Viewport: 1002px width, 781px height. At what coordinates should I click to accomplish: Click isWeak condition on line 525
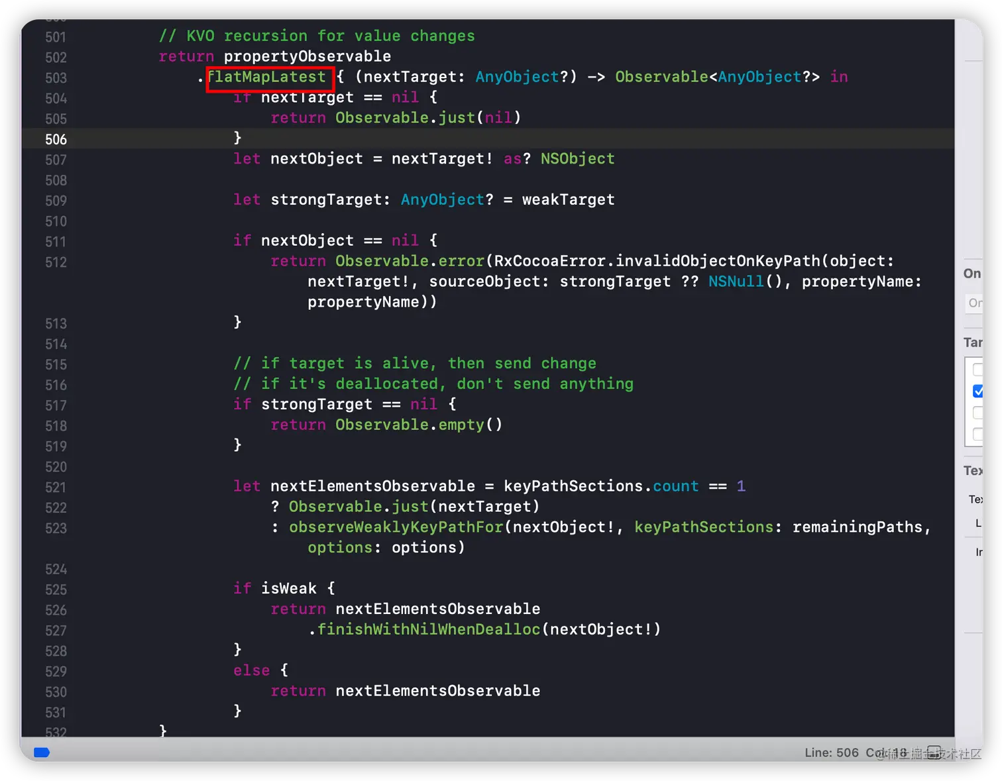pos(288,588)
